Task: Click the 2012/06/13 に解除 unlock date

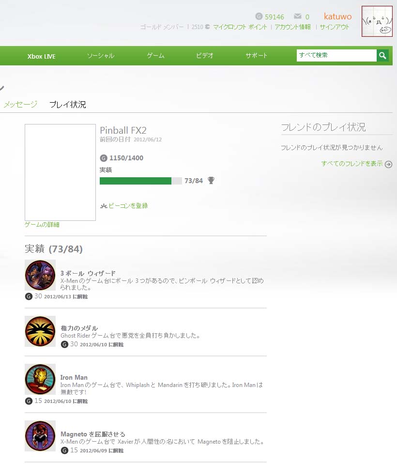Action: (x=66, y=296)
